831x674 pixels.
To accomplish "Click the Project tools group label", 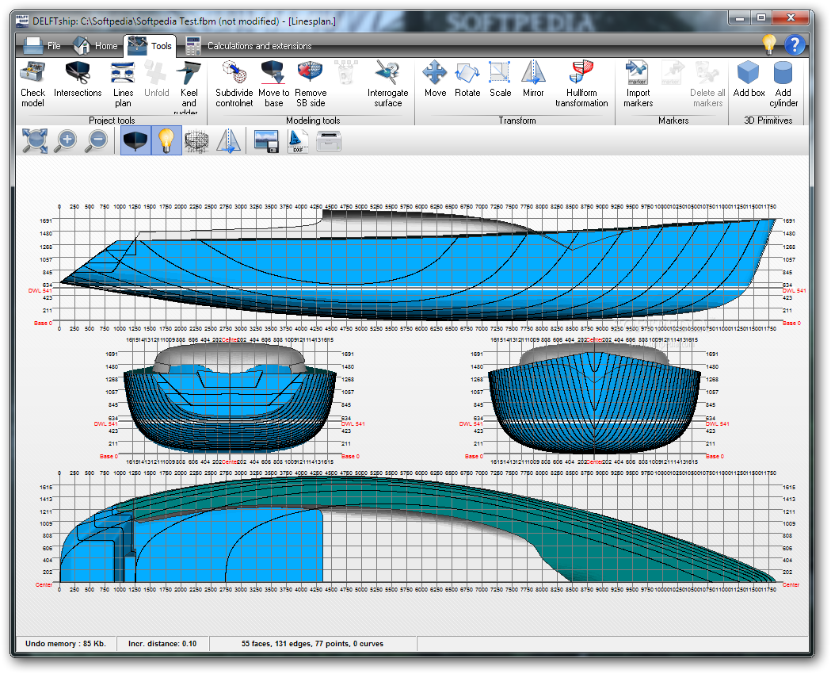I will (x=112, y=121).
